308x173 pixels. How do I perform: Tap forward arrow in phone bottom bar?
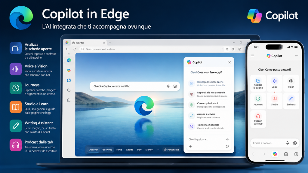pyautogui.click(x=264, y=154)
